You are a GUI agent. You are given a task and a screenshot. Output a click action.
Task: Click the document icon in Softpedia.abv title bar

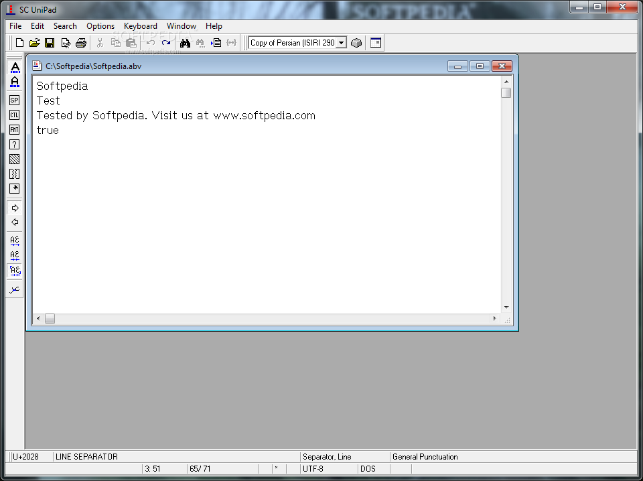38,66
